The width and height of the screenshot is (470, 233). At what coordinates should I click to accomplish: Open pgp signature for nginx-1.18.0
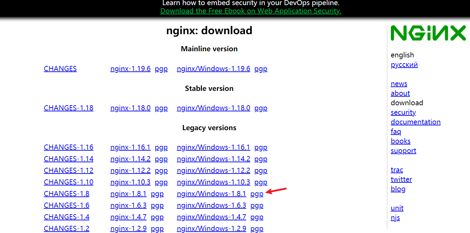click(x=161, y=108)
